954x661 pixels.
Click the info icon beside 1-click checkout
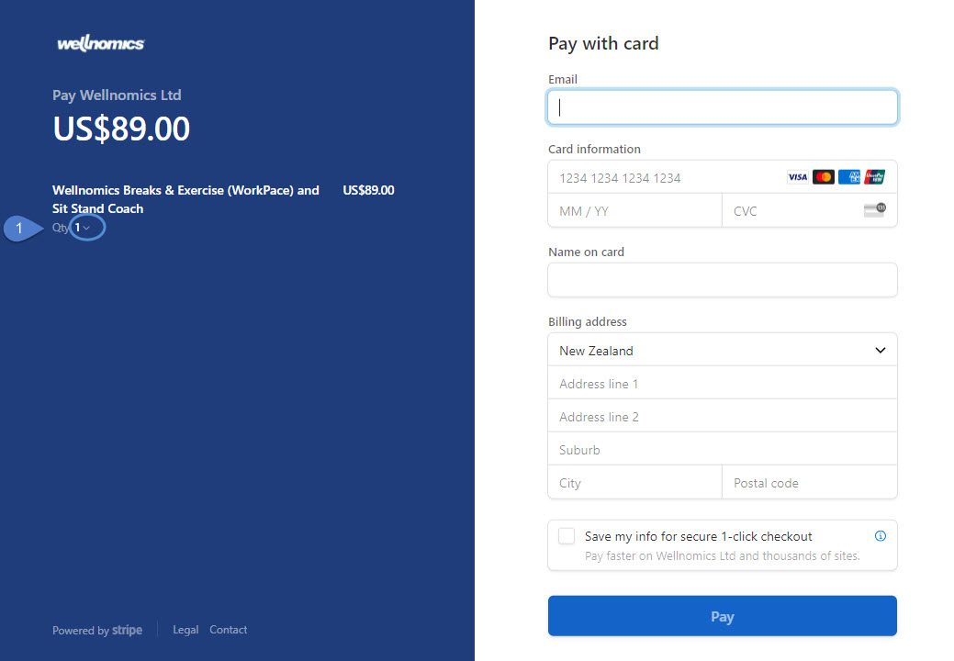(x=880, y=536)
